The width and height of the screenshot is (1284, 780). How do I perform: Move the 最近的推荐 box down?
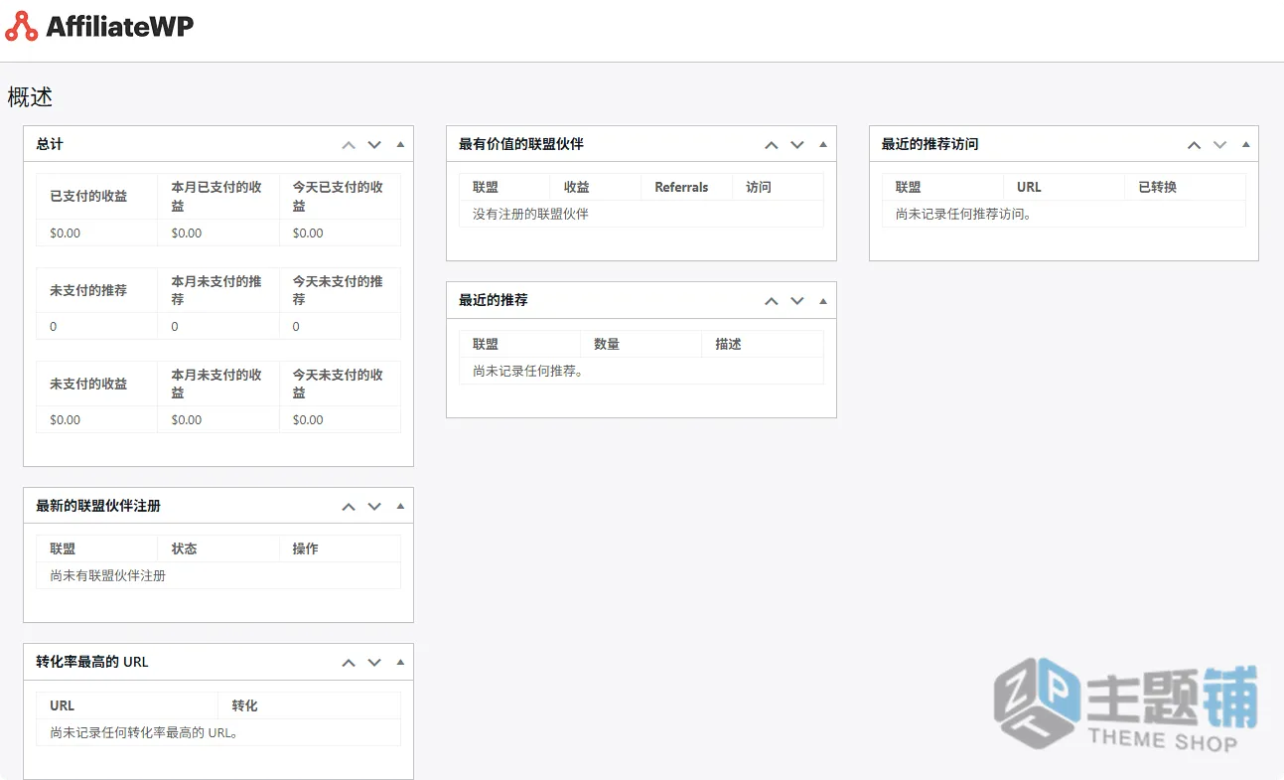797,300
